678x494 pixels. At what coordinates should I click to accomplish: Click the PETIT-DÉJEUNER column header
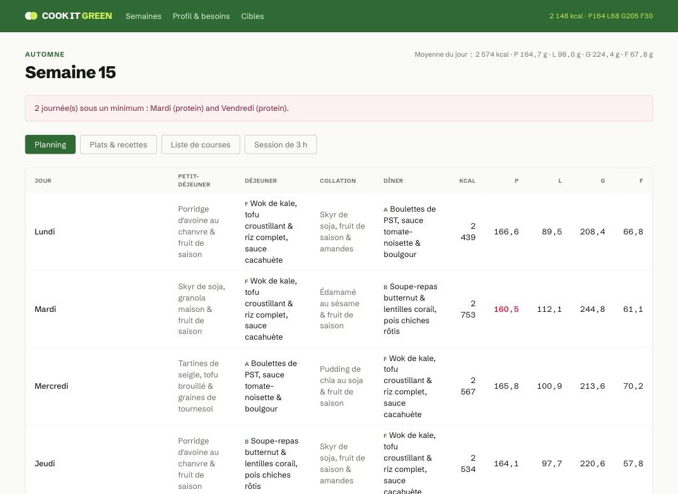(194, 180)
